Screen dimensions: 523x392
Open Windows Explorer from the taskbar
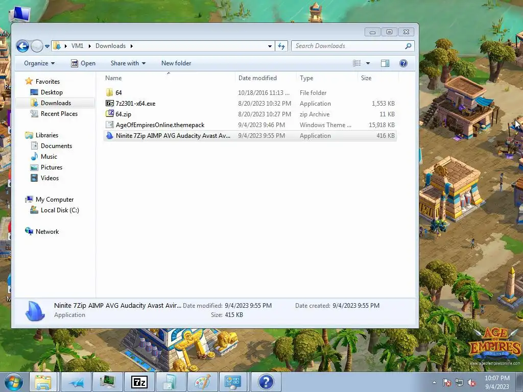(43, 382)
